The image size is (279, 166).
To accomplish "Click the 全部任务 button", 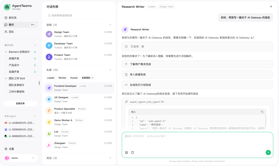I will (x=20, y=103).
